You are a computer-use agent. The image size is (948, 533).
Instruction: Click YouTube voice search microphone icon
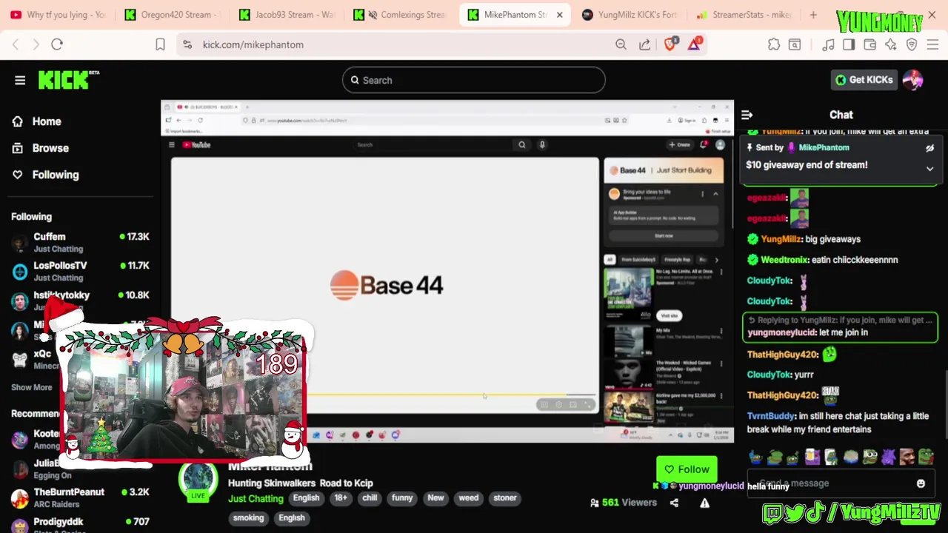click(x=542, y=145)
